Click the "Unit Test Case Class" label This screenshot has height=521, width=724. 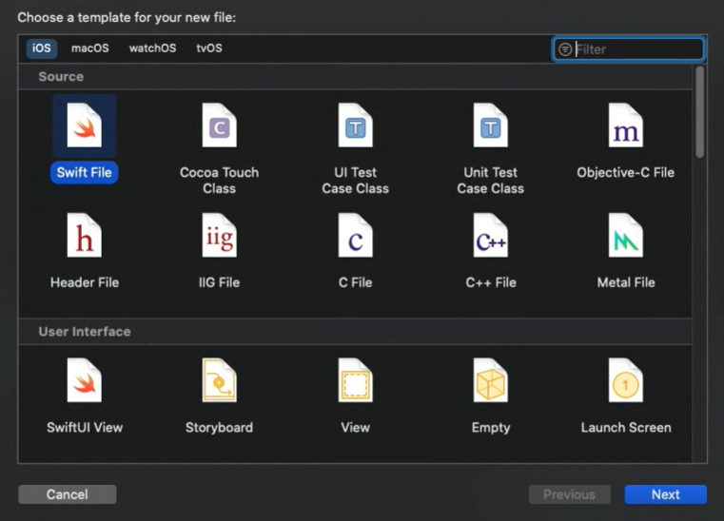click(490, 181)
